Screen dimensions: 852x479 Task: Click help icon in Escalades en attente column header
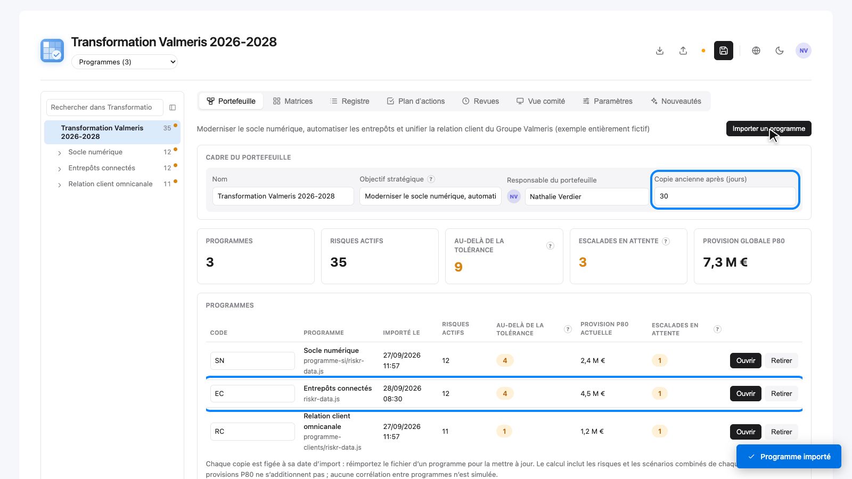coord(717,329)
